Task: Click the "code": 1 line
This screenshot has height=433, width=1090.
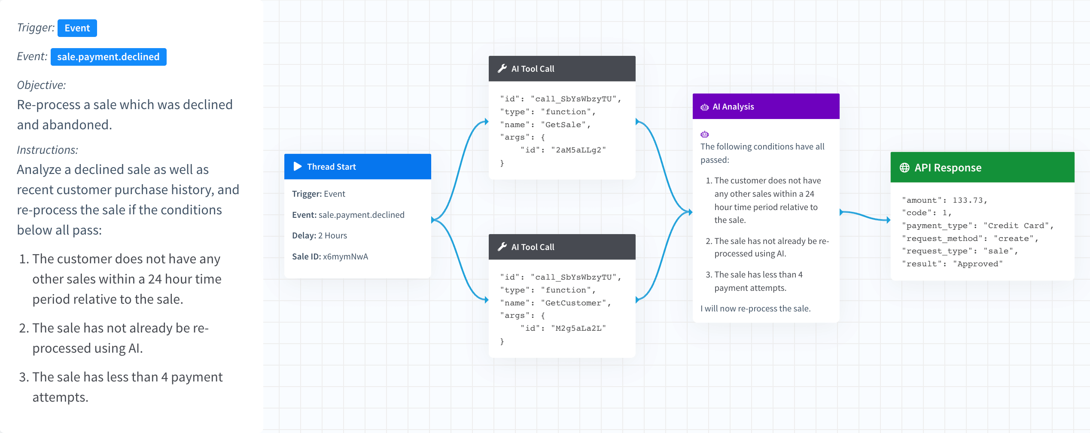Action: (x=927, y=213)
